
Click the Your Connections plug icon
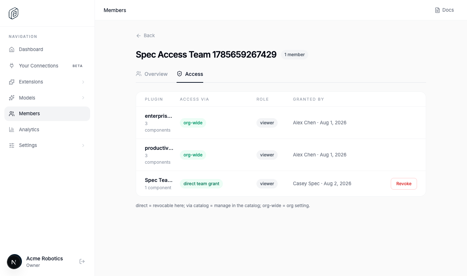click(x=12, y=66)
